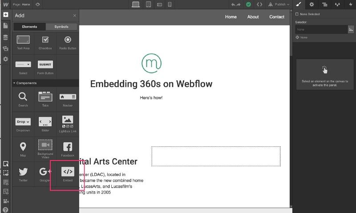Open the Style panel brush tab
This screenshot has height=213, width=356.
click(299, 4)
